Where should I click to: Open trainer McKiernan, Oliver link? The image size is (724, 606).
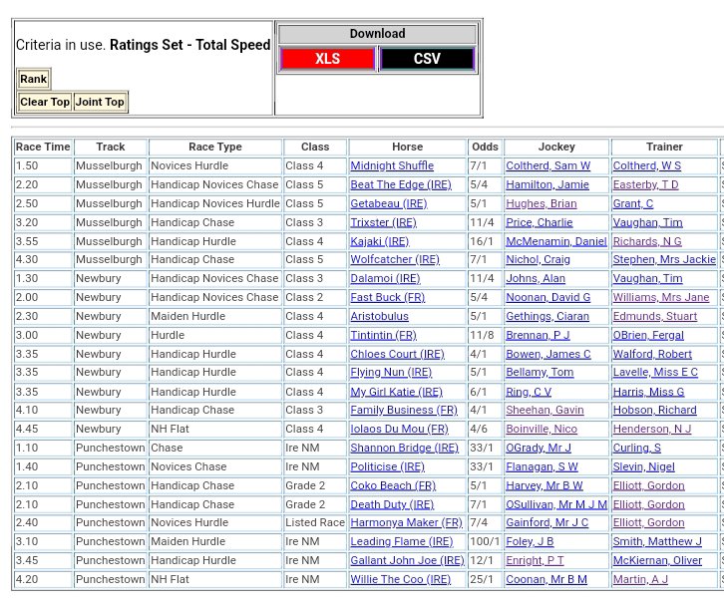click(657, 561)
